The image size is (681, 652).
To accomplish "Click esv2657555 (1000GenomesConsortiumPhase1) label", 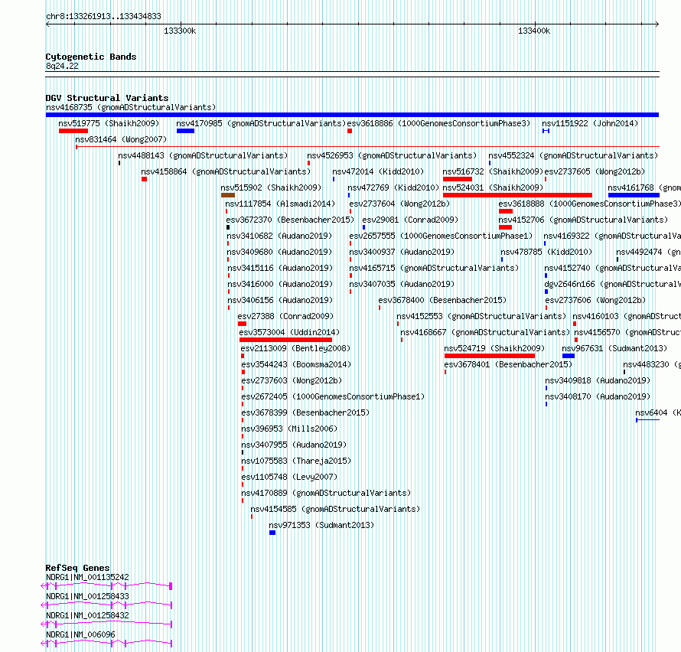I will [x=441, y=236].
